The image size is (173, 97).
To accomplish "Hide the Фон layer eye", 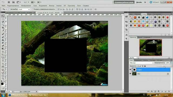I will coord(130,74).
